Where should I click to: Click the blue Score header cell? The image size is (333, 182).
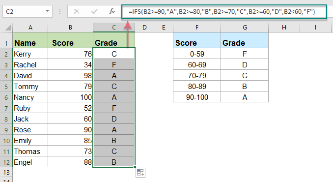tap(197, 40)
